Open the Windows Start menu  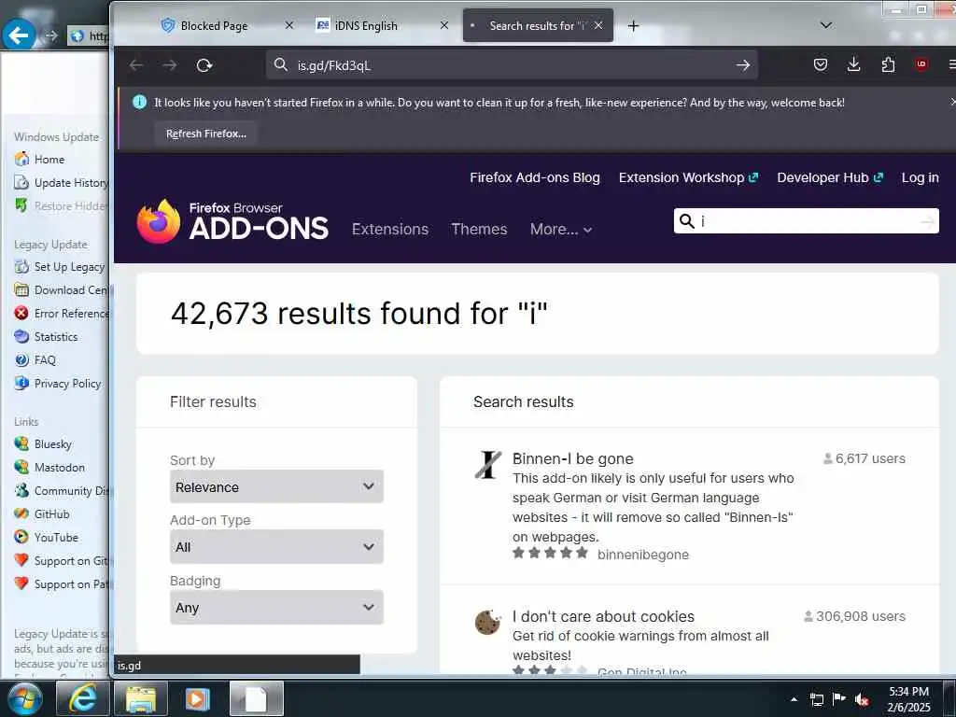point(25,698)
